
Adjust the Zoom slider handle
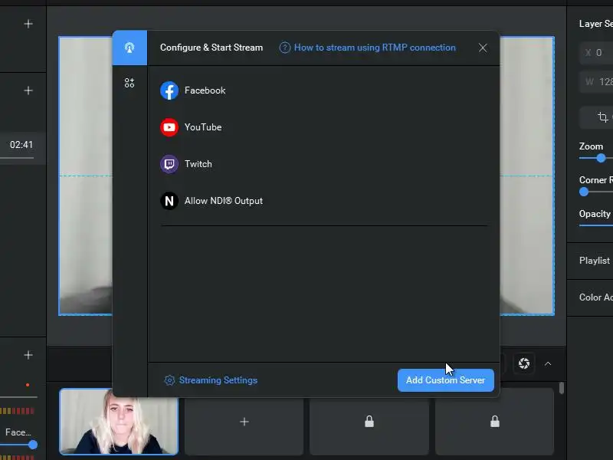601,158
